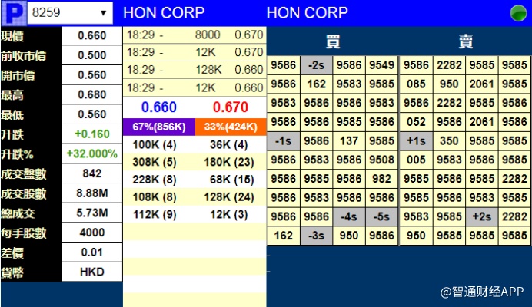532x307 pixels.
Task: Select bid queue entry 228K (8)
Action: point(155,180)
